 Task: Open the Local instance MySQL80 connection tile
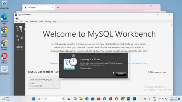44,83
